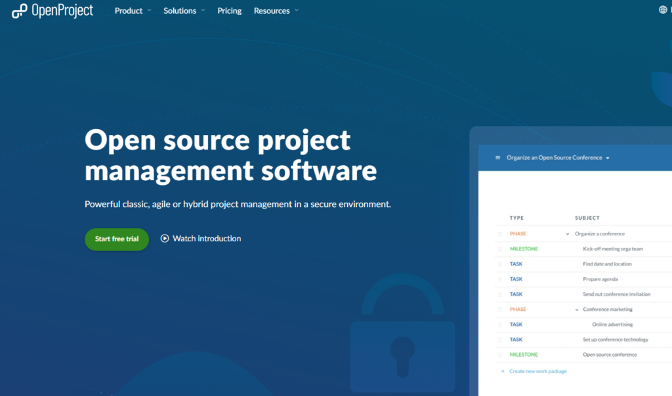Click the TYPE column header

517,218
